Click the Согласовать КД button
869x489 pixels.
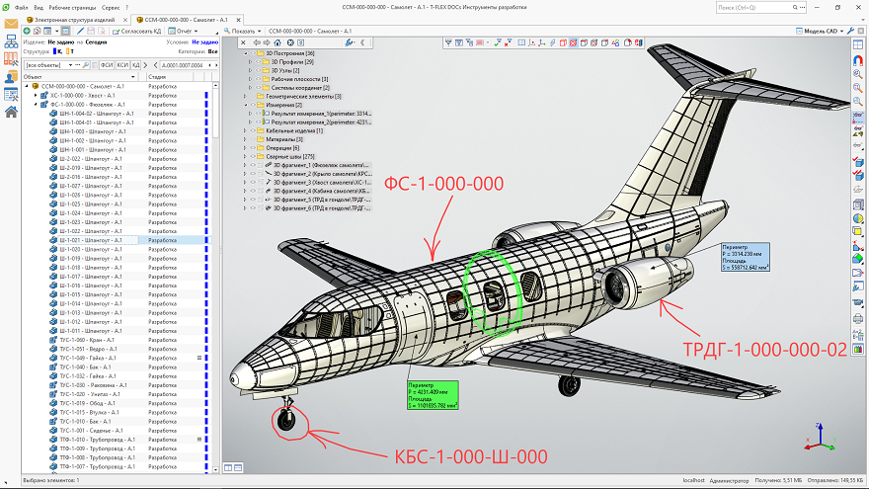point(137,31)
